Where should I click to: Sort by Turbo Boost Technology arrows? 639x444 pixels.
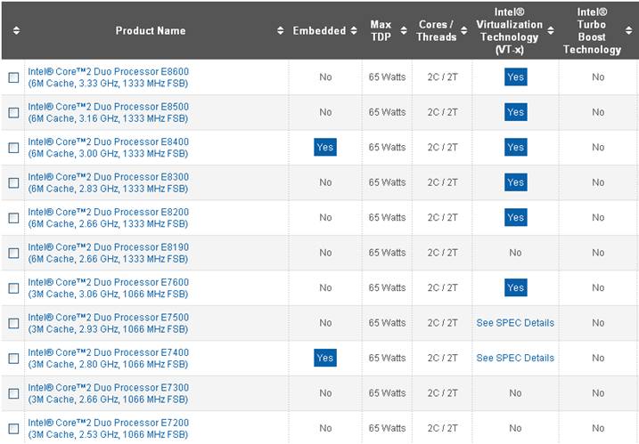pyautogui.click(x=629, y=30)
